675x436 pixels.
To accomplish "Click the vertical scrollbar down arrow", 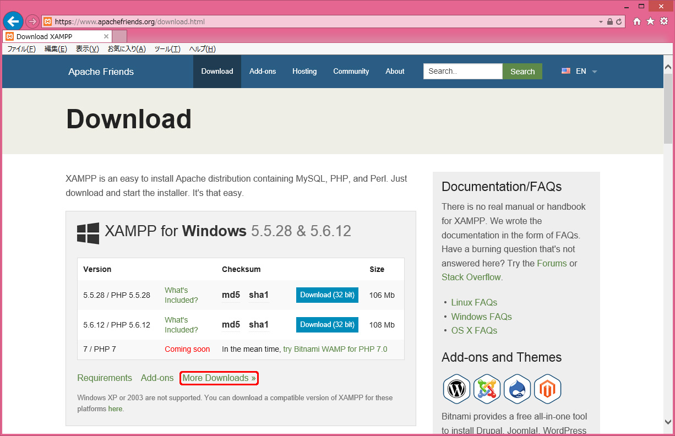I will click(x=668, y=422).
